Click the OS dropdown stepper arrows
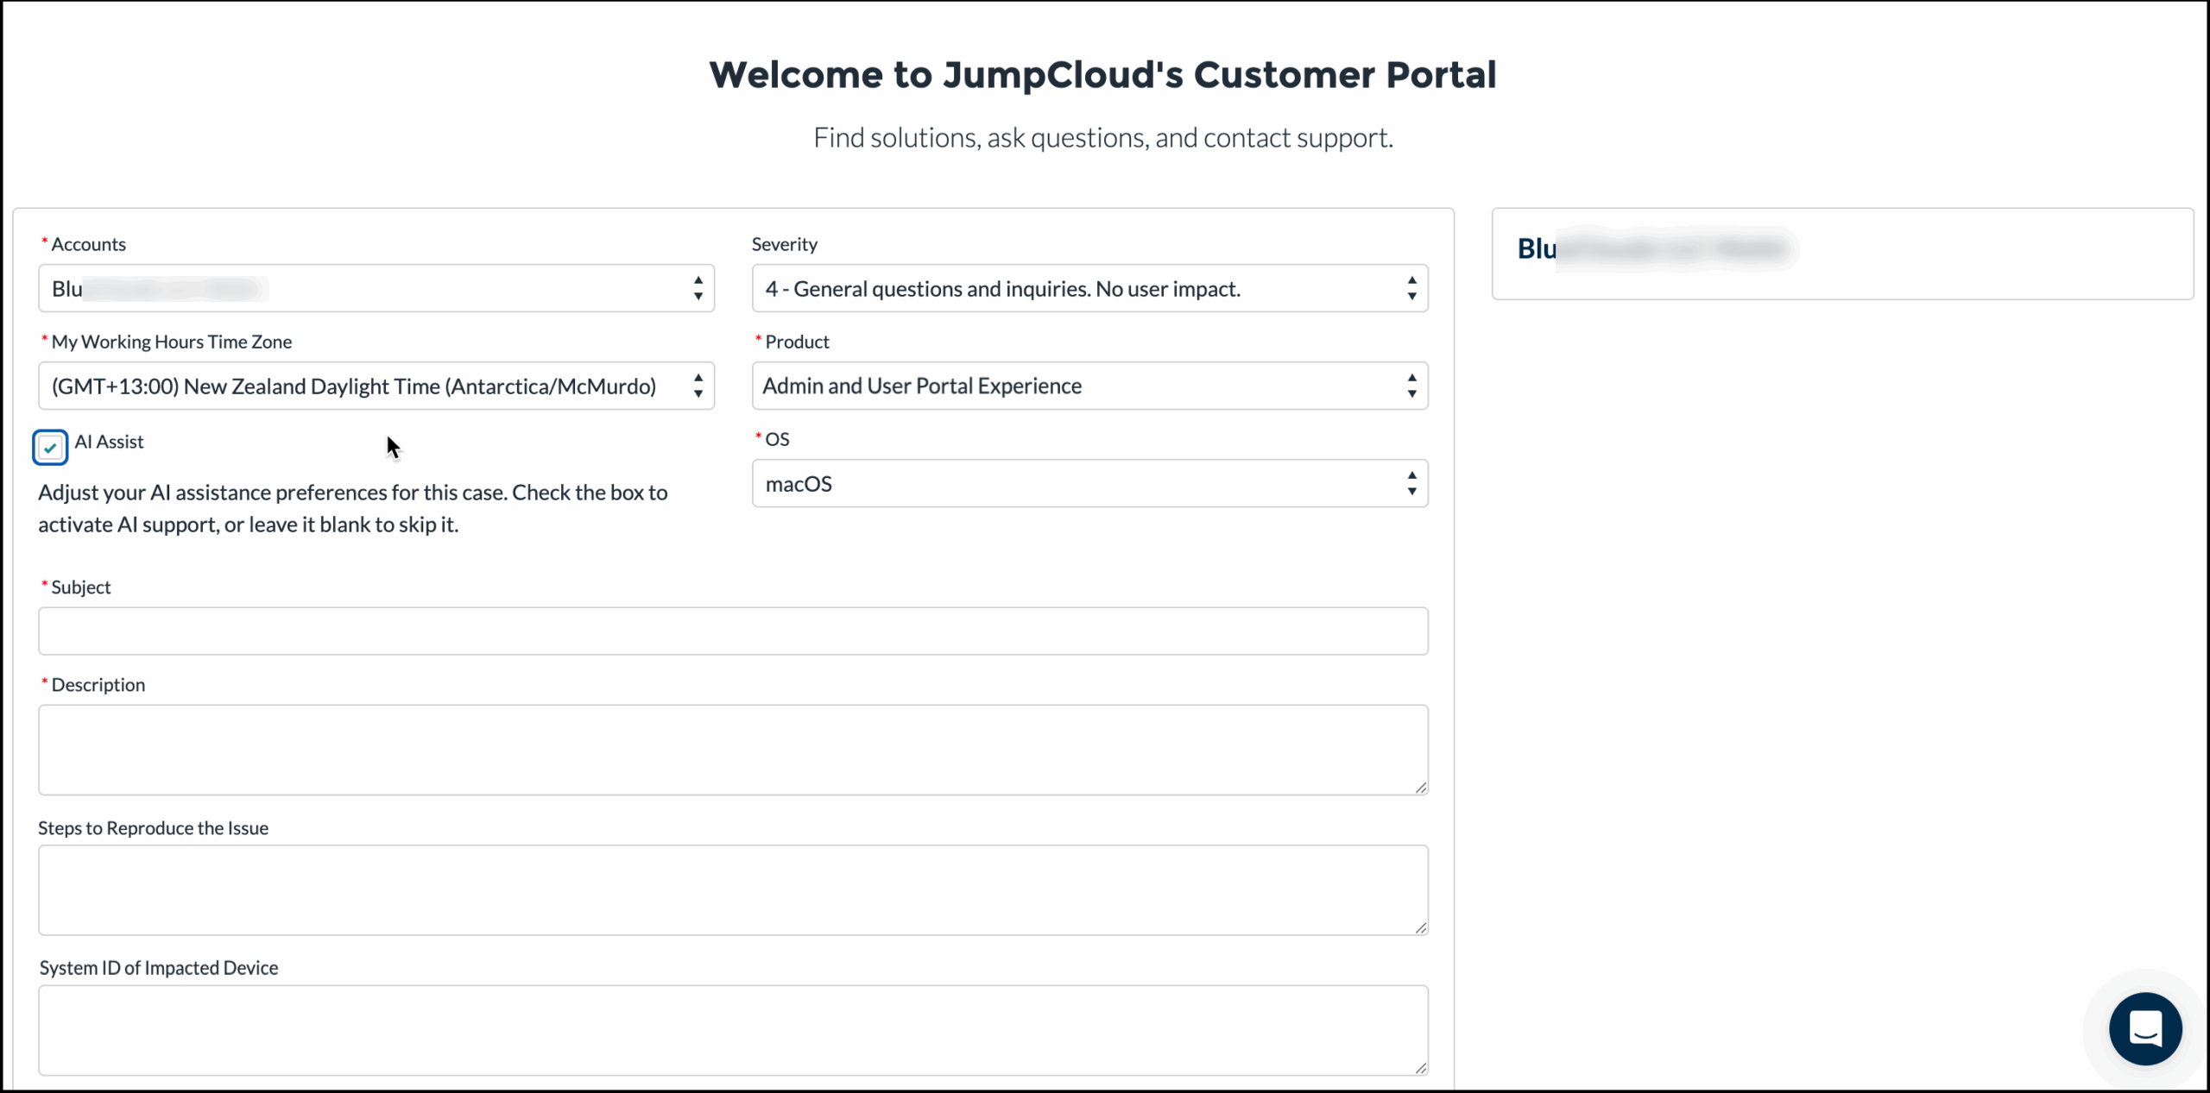The image size is (2210, 1093). point(1411,483)
